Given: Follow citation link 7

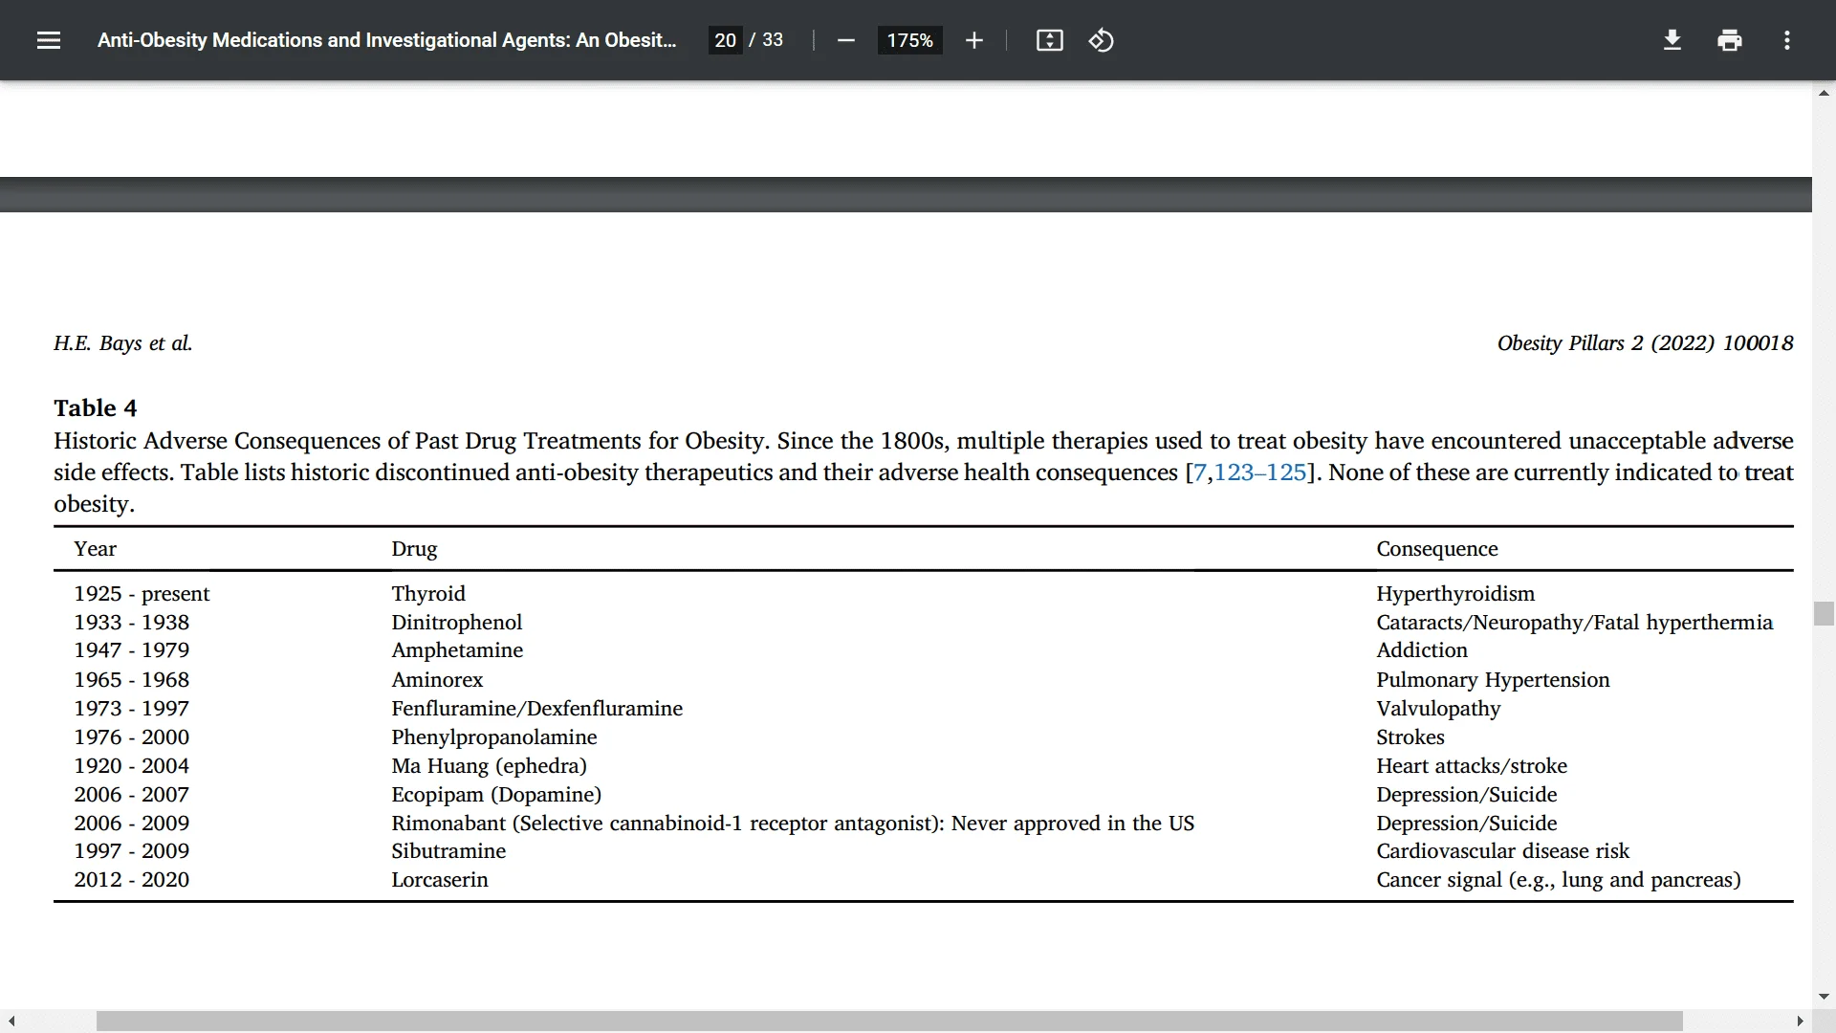Looking at the screenshot, I should click(1199, 473).
